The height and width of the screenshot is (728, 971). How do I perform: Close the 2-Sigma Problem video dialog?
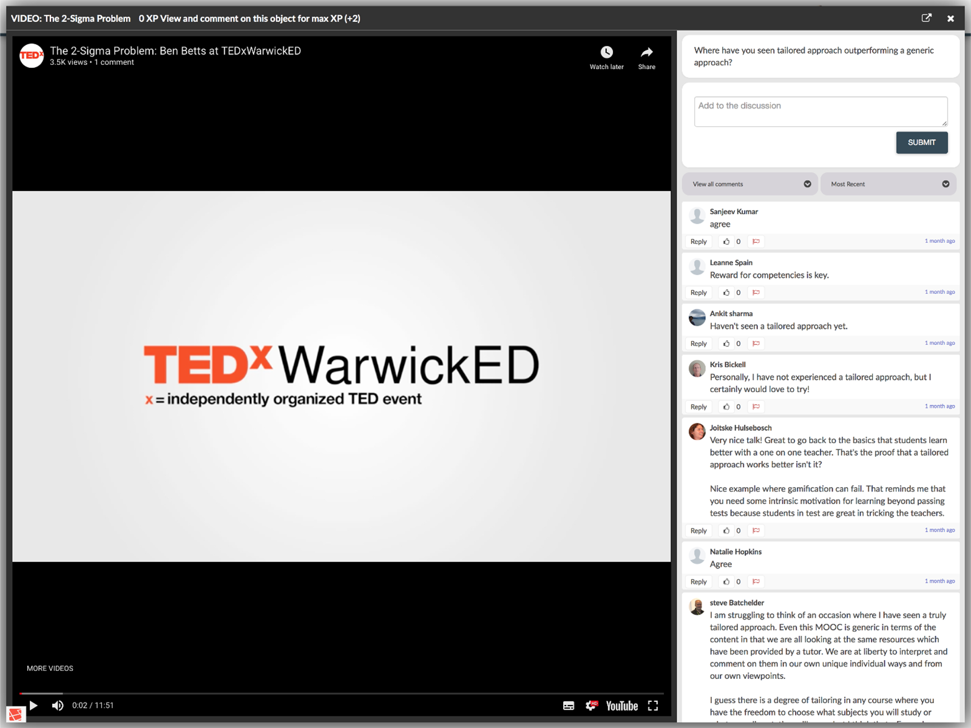[950, 19]
